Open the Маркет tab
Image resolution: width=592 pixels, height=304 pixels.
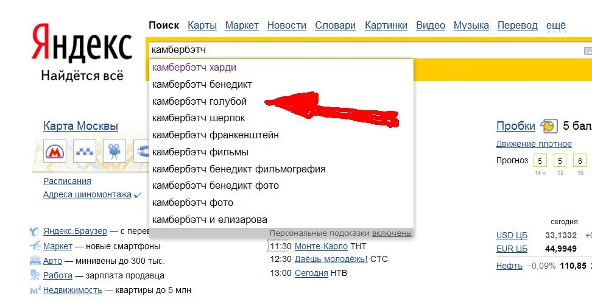242,26
